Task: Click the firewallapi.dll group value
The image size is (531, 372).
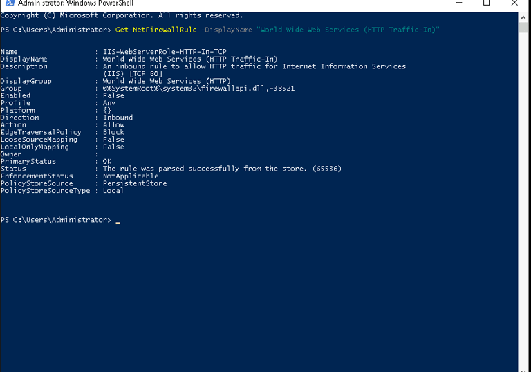Action: pos(199,89)
